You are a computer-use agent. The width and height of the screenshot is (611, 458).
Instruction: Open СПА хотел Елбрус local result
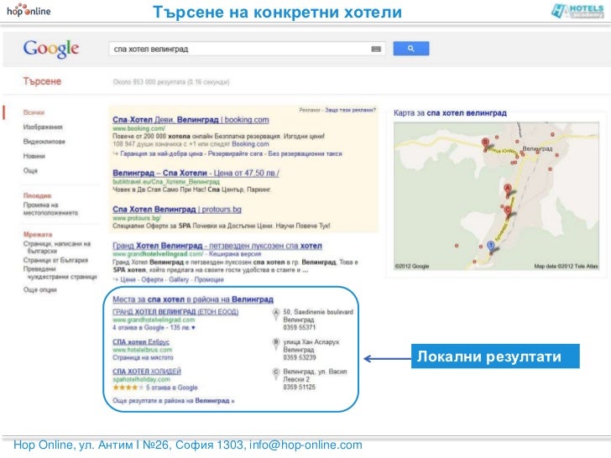(141, 342)
